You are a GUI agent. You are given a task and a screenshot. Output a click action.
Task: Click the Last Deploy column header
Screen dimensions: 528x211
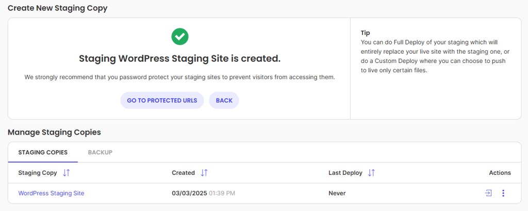pyautogui.click(x=345, y=173)
